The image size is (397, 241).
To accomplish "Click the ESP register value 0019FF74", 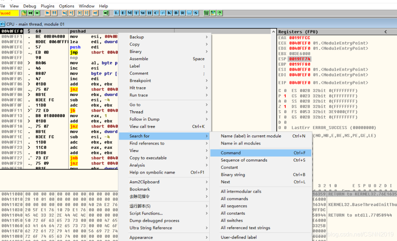I will (300, 59).
